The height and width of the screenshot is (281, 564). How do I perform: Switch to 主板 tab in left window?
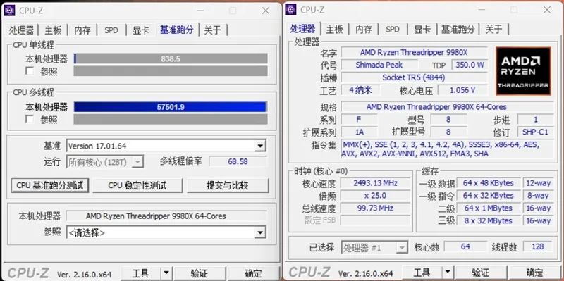[54, 30]
